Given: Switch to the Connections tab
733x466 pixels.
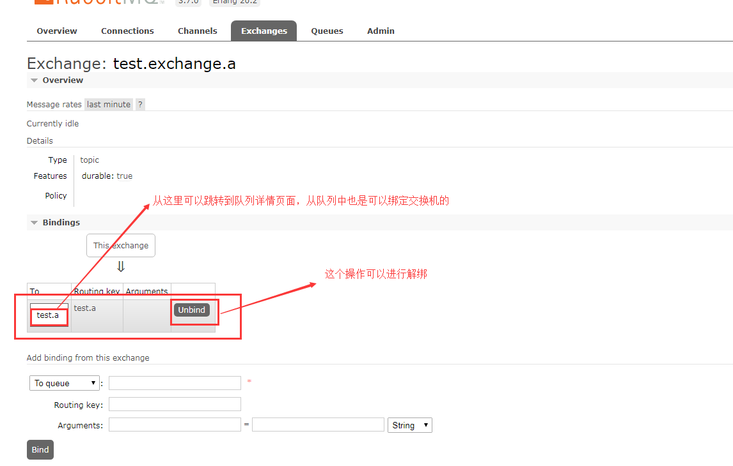Looking at the screenshot, I should [x=127, y=31].
